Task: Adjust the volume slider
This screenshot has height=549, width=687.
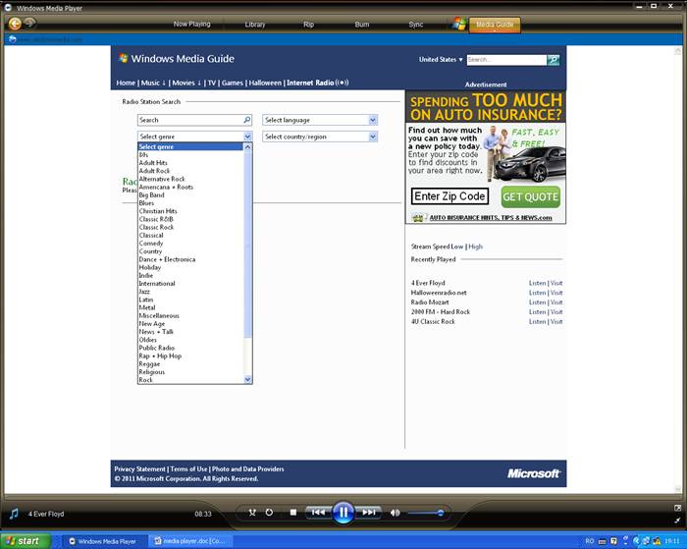Action: click(425, 513)
